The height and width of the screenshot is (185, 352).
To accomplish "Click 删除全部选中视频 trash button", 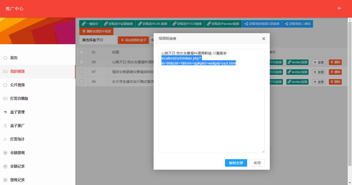I will (96, 31).
